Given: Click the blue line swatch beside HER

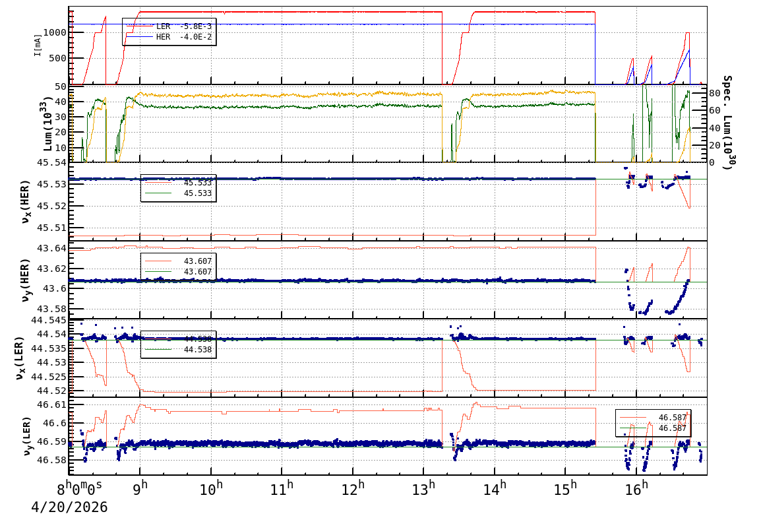Looking at the screenshot, I should (x=138, y=38).
